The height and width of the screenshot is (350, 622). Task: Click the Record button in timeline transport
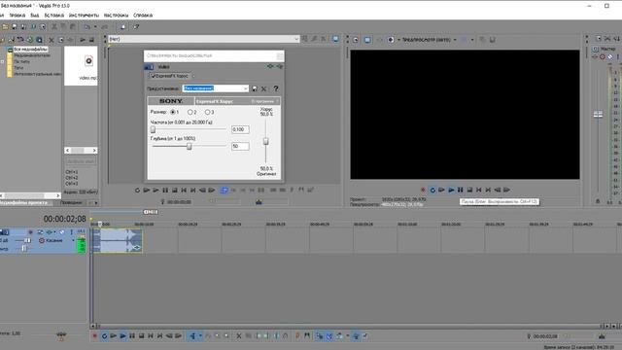[94, 336]
